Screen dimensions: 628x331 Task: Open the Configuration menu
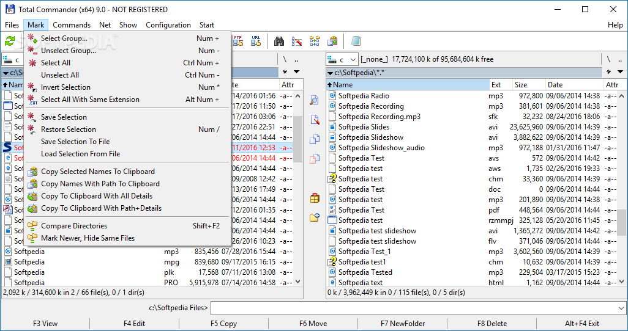click(x=168, y=25)
